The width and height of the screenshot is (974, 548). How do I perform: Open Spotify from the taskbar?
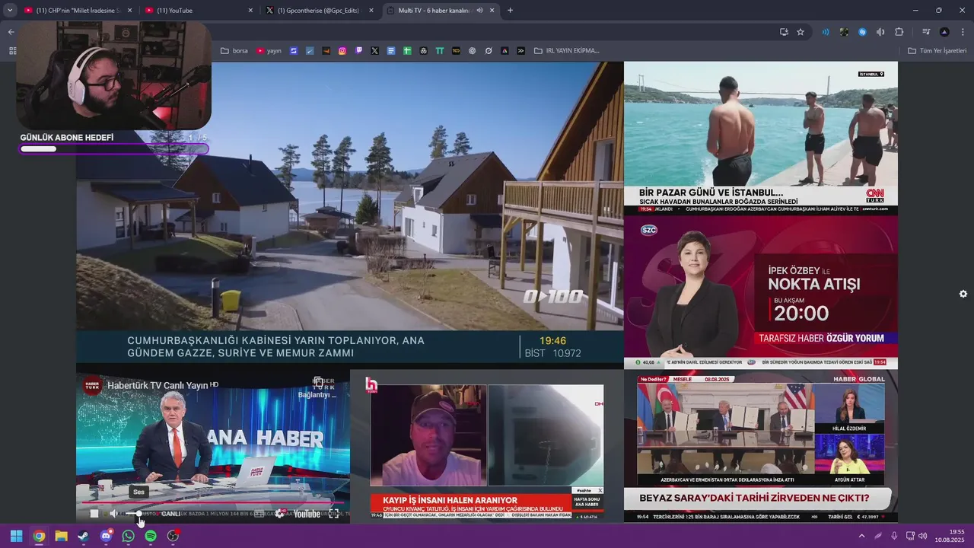151,536
